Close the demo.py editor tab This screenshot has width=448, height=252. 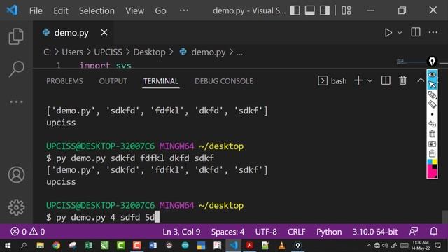click(x=104, y=33)
